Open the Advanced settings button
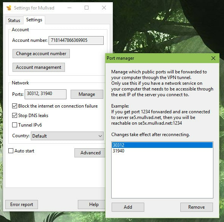The width and height of the screenshot is (224, 222). tap(90, 153)
